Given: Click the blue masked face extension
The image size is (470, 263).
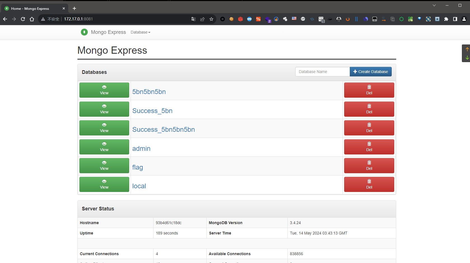Looking at the screenshot, I should click(249, 19).
